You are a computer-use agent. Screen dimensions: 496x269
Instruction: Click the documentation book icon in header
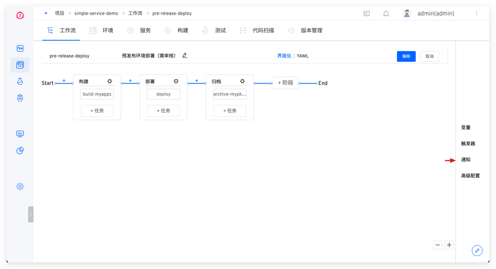pos(366,13)
